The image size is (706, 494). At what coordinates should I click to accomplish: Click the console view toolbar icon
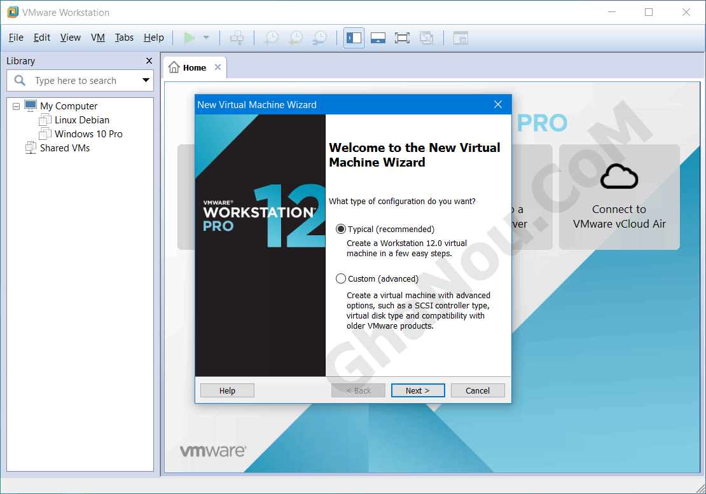tap(460, 38)
